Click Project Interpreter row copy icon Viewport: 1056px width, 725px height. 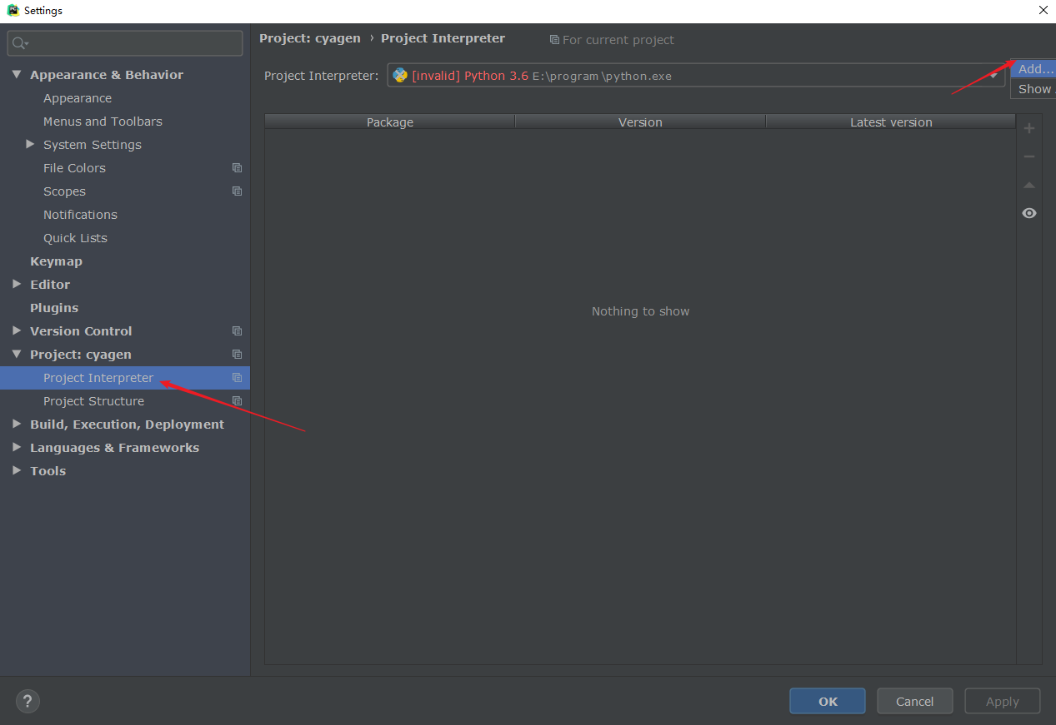tap(237, 378)
